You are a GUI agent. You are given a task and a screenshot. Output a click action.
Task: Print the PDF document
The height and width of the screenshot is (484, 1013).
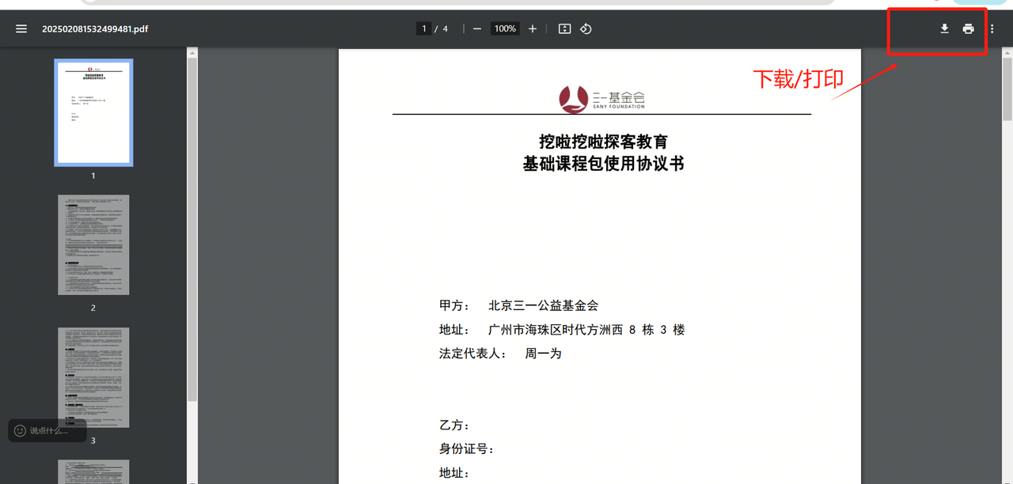pyautogui.click(x=968, y=29)
